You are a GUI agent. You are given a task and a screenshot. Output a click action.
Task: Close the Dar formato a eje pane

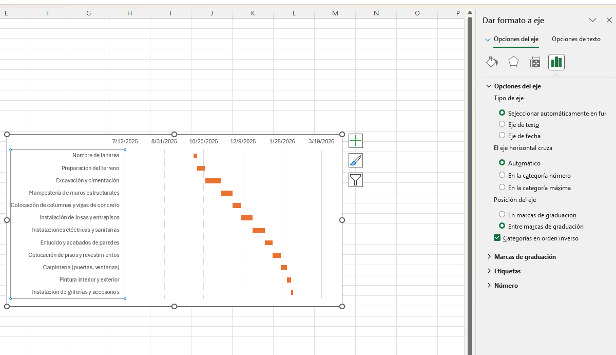tap(609, 20)
